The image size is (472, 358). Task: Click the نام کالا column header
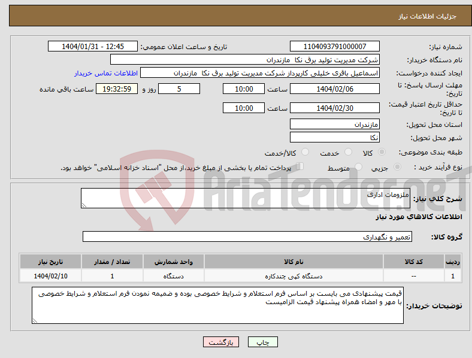[294, 262]
